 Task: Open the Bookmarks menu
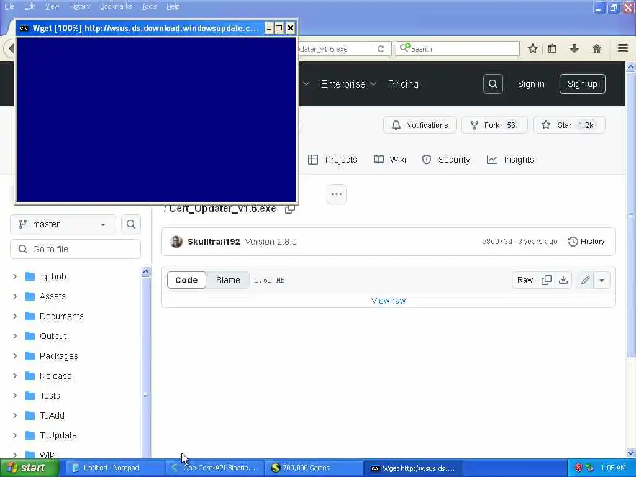(116, 6)
